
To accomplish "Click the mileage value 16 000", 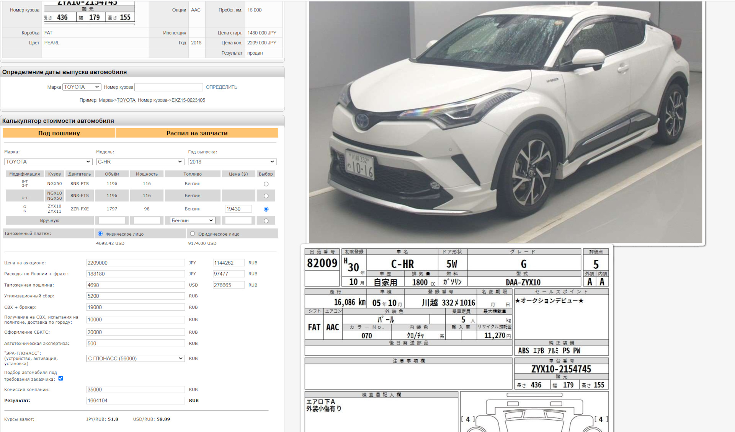I will tap(255, 10).
